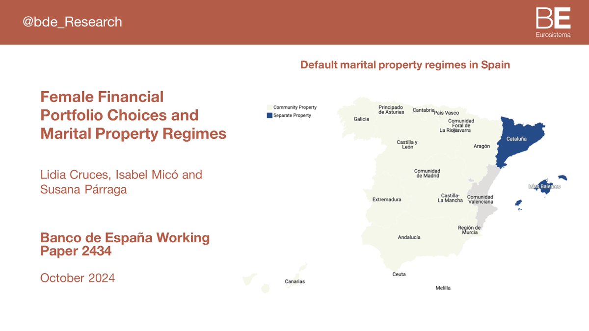Click the Ceuta label

pos(399,275)
